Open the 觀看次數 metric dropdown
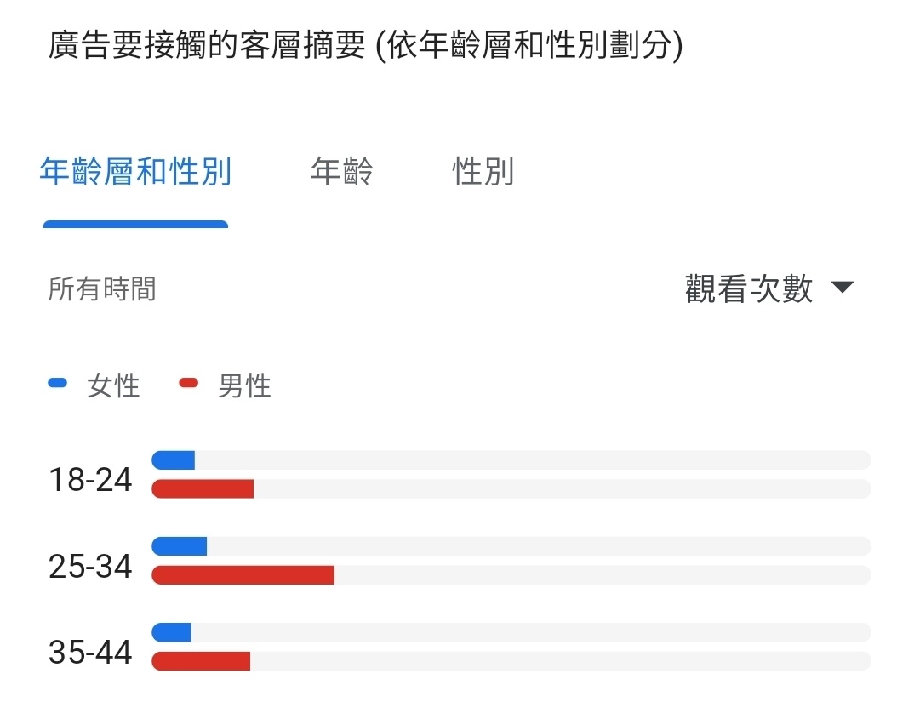This screenshot has width=897, height=702. tap(769, 288)
